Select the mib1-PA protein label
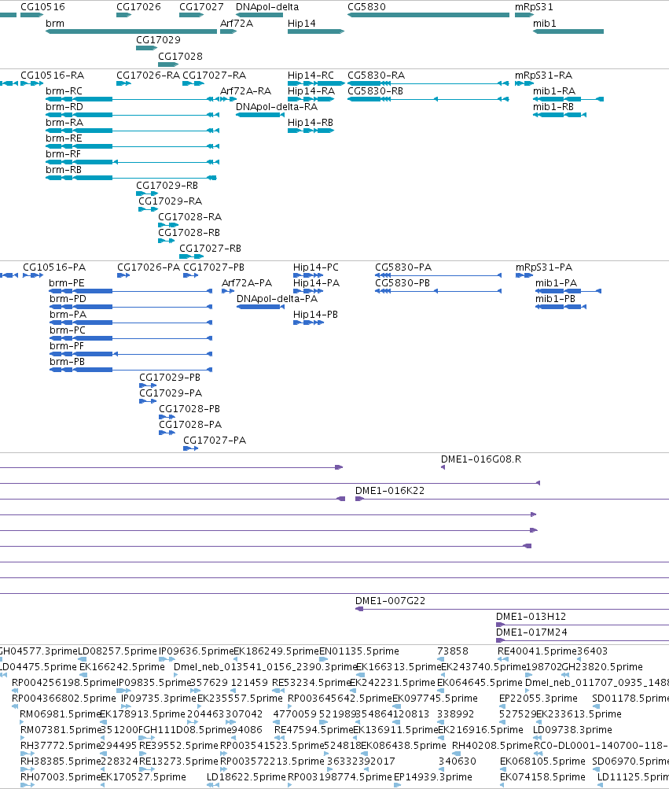The width and height of the screenshot is (669, 789). [x=556, y=283]
